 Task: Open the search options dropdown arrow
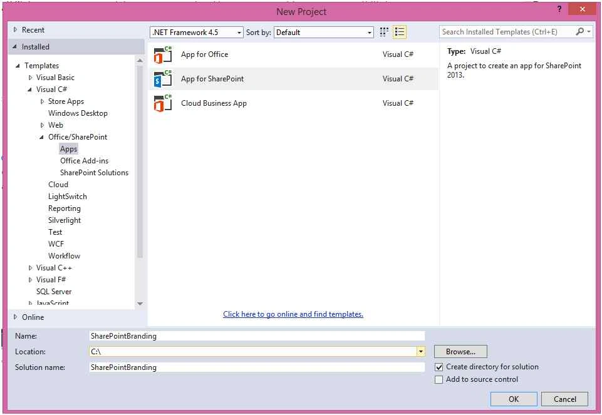(x=589, y=32)
